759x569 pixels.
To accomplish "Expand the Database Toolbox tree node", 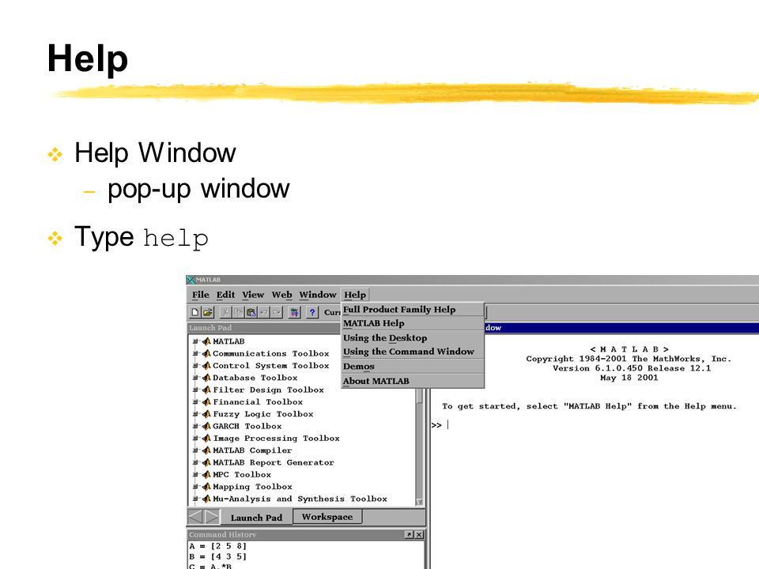I will pyautogui.click(x=195, y=378).
